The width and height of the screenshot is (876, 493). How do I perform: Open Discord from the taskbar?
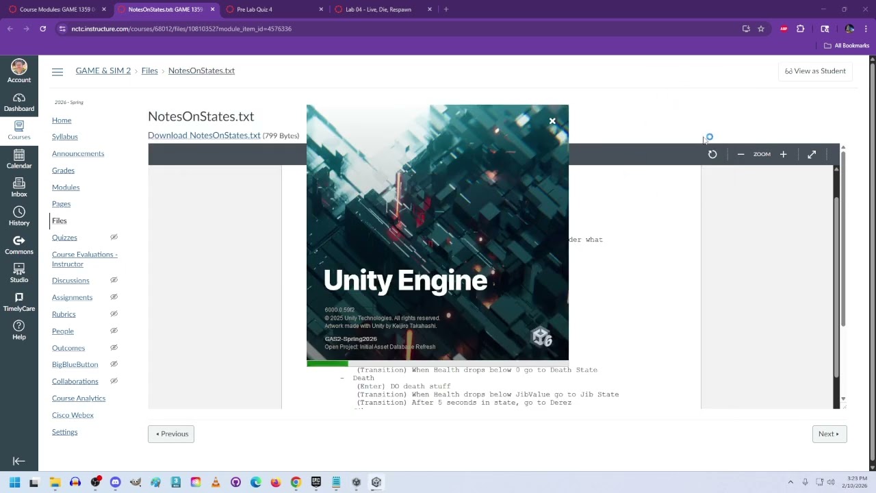tap(115, 482)
